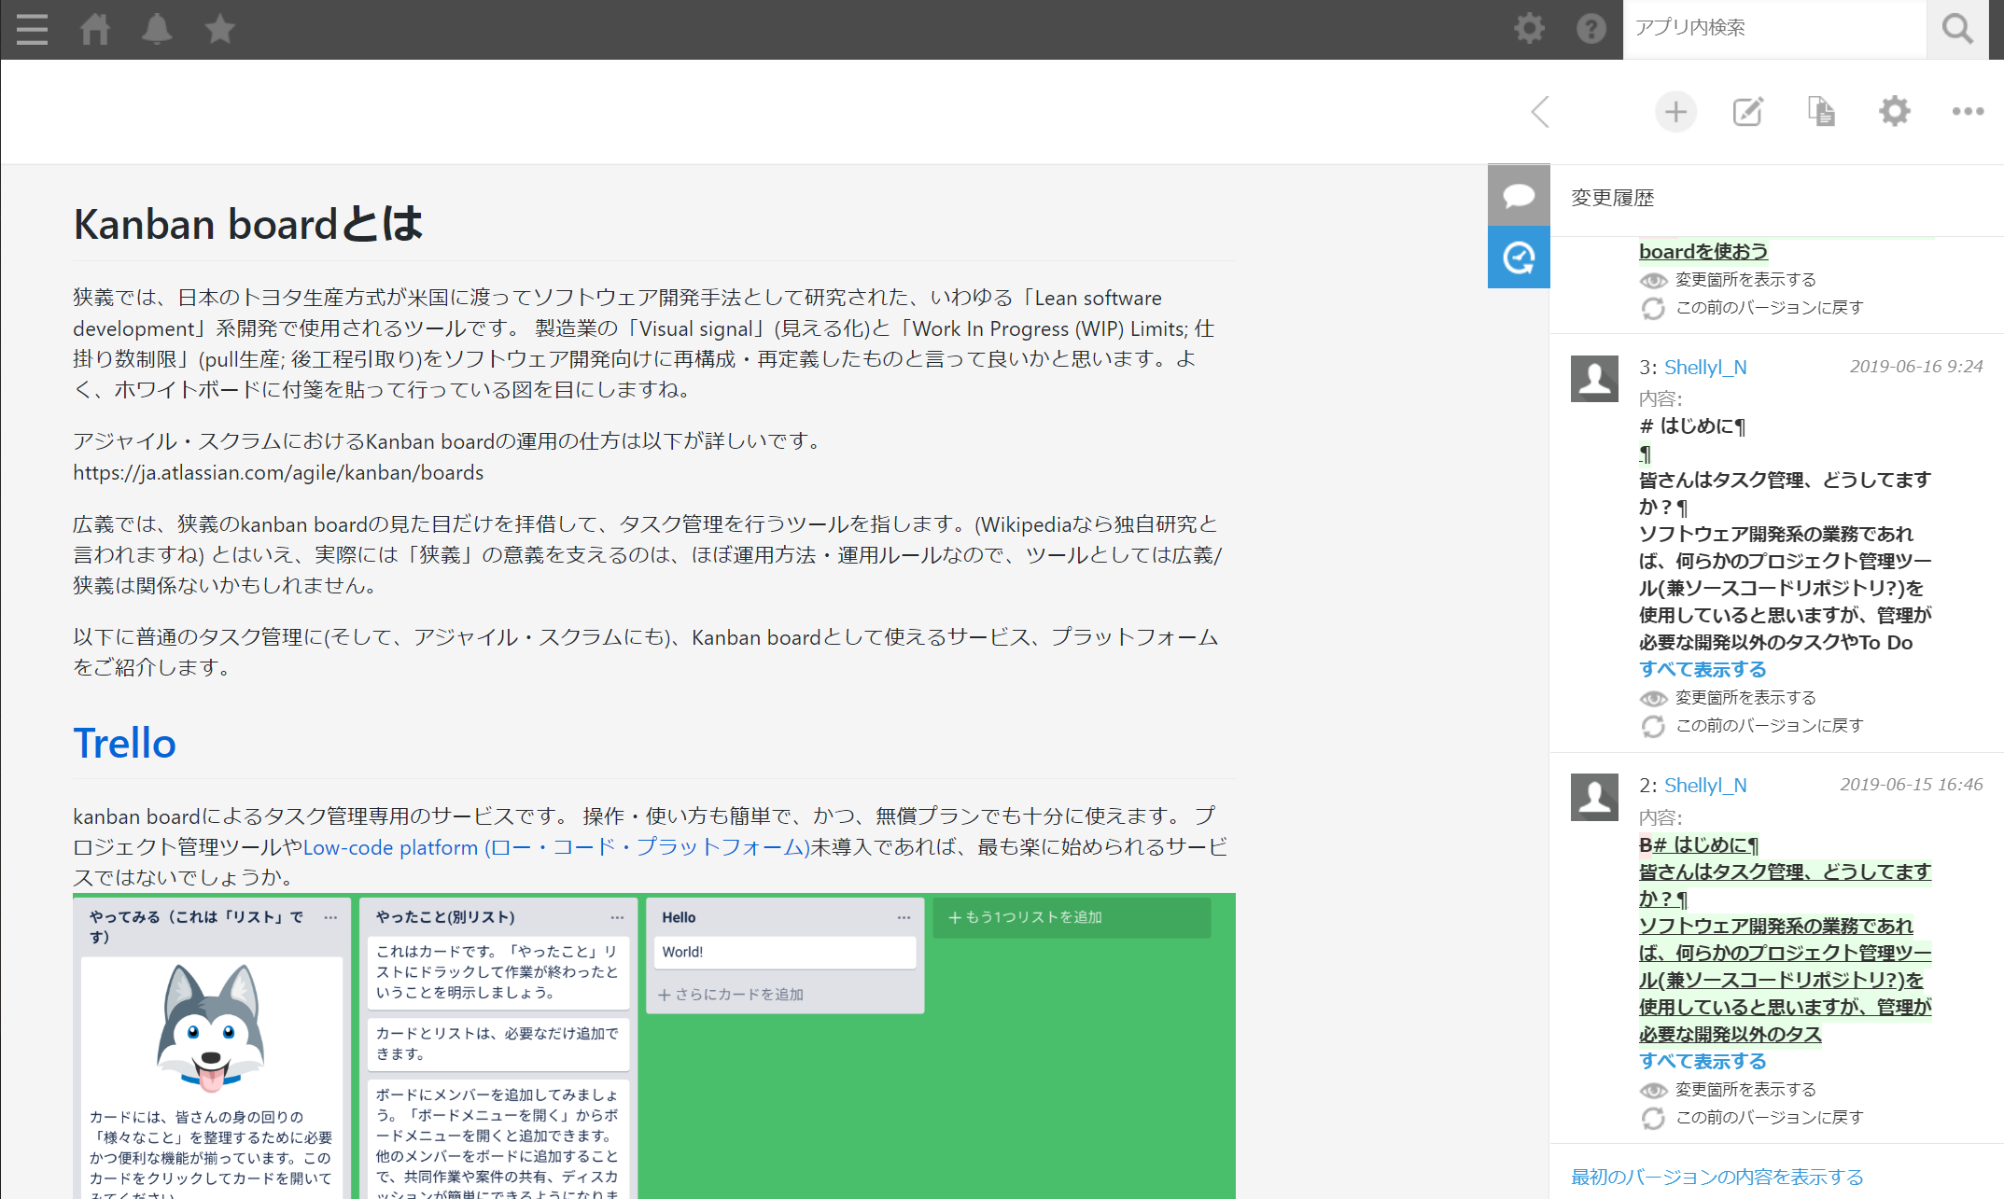Expand version 2 content with すべて表示する
Screen dimensions: 2004x1199
click(x=1703, y=1061)
